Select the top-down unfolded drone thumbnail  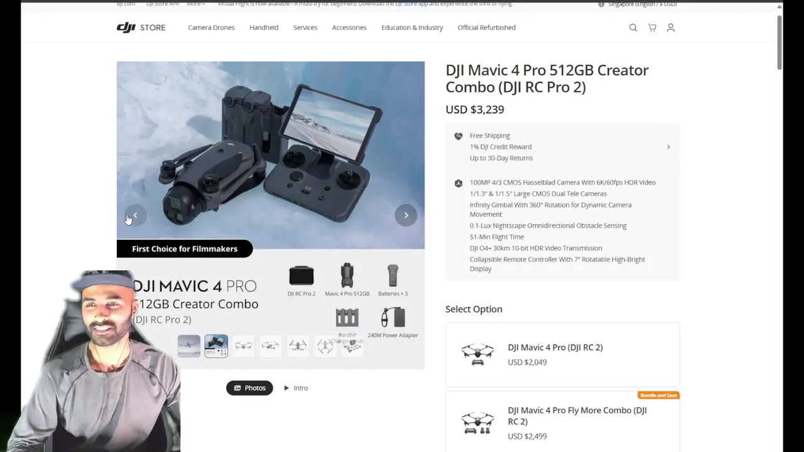click(x=325, y=346)
